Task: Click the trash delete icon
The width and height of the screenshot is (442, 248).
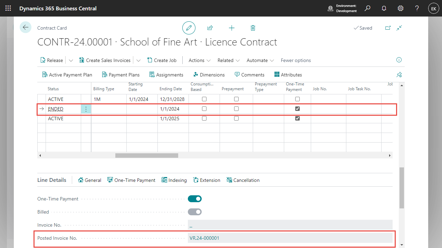Action: pos(253,28)
